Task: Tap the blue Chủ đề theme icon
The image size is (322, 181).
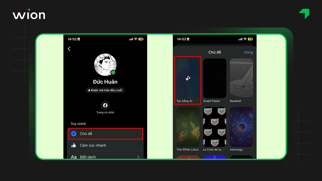Action: tap(74, 134)
